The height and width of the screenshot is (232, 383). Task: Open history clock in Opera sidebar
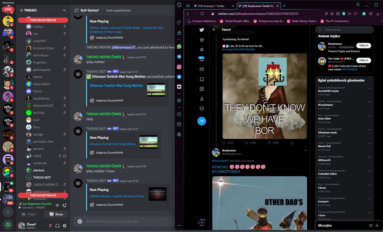[x=179, y=114]
